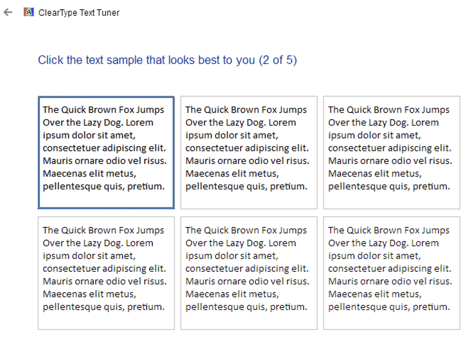Click '(2 of 5)' step indicator text
Screen dimensions: 471x342
point(278,60)
